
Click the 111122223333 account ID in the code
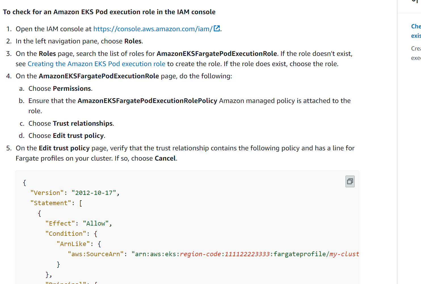[247, 254]
